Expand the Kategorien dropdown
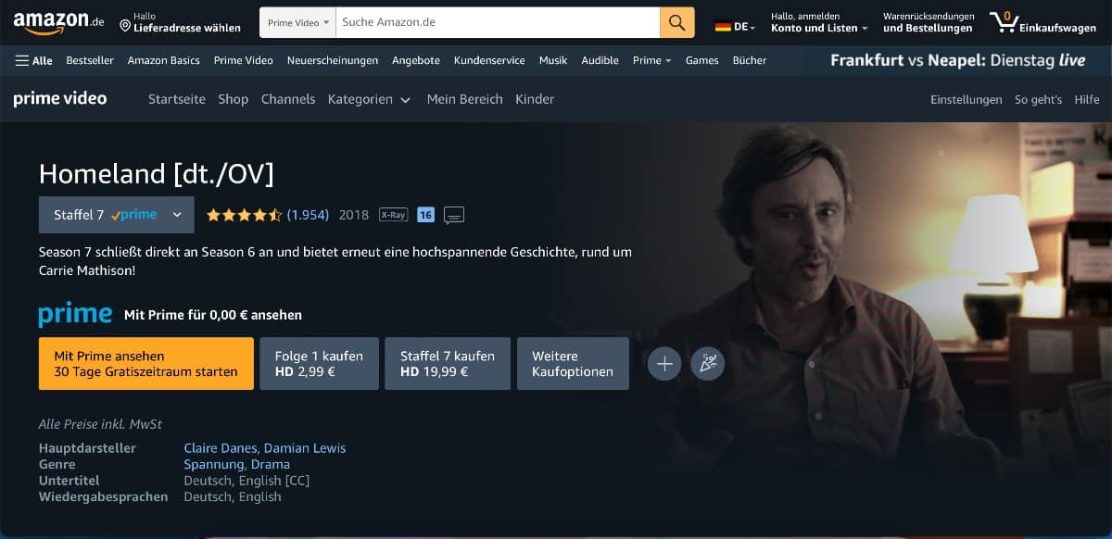Image resolution: width=1112 pixels, height=539 pixels. pyautogui.click(x=369, y=99)
